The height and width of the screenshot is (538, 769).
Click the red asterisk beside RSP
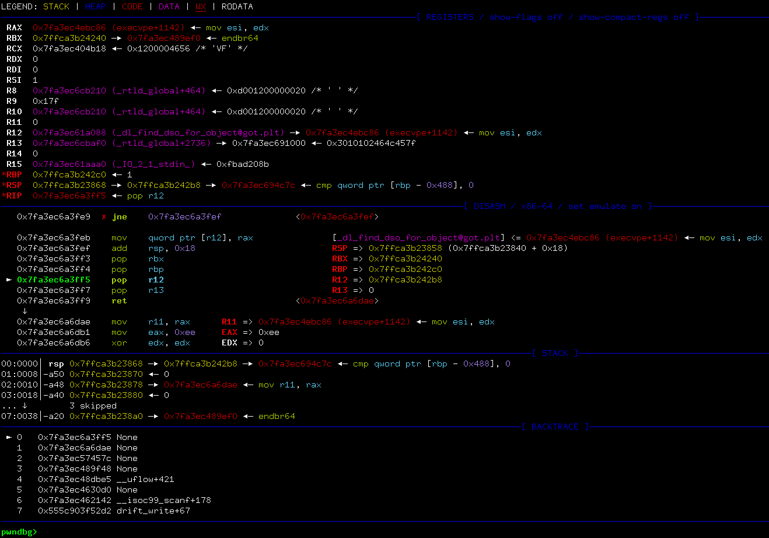(5, 185)
